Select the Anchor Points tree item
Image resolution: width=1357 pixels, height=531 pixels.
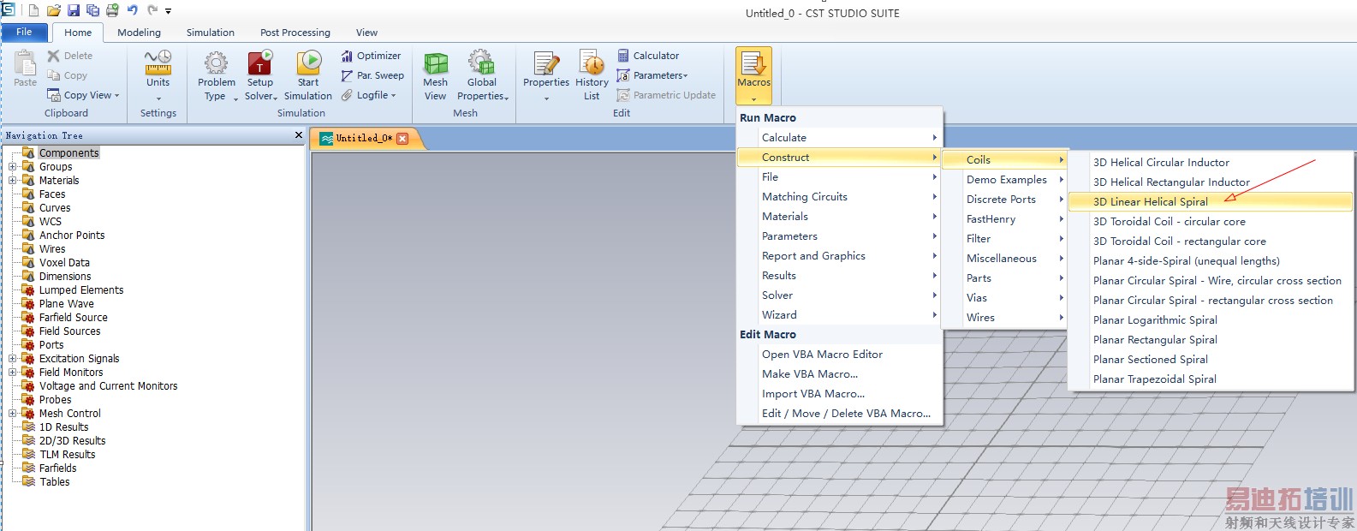(72, 236)
